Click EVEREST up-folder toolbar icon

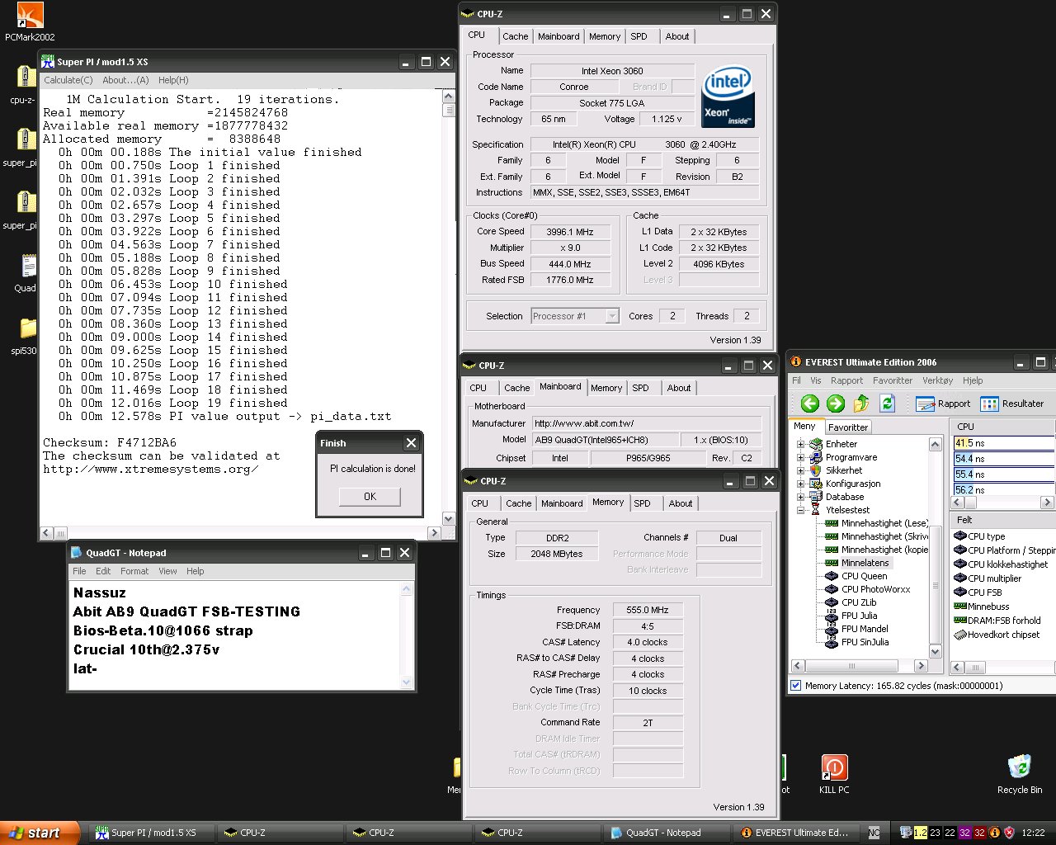point(861,403)
